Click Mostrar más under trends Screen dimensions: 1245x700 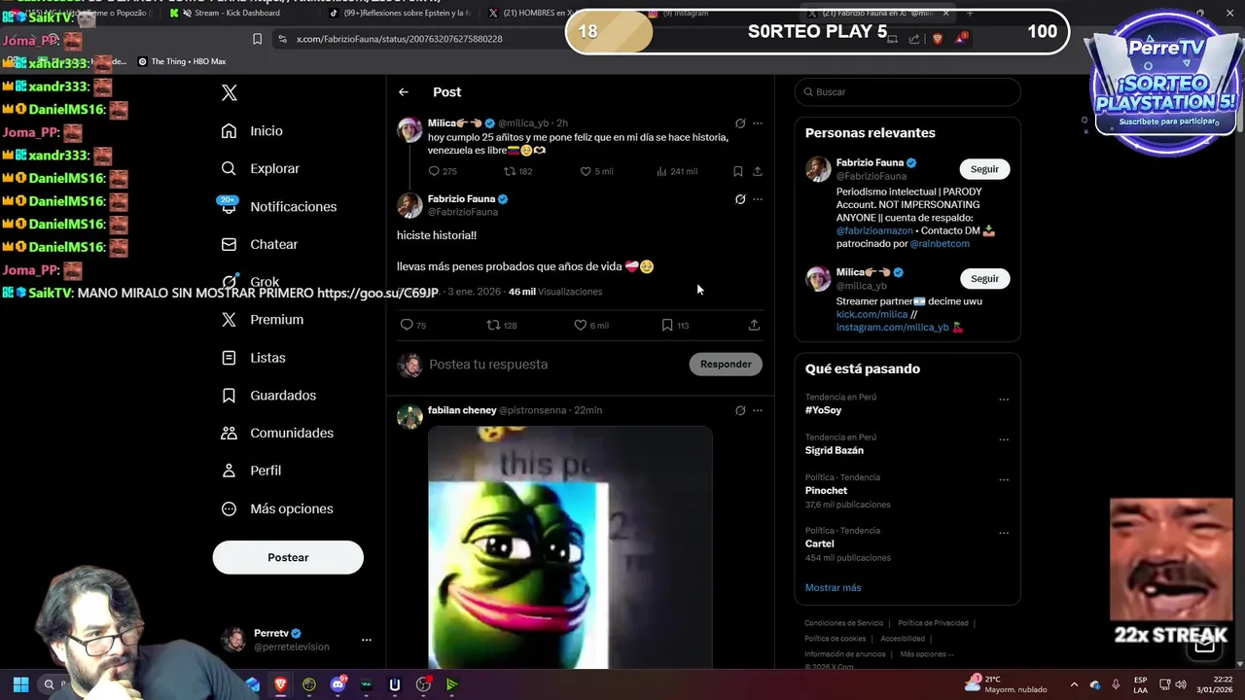833,587
